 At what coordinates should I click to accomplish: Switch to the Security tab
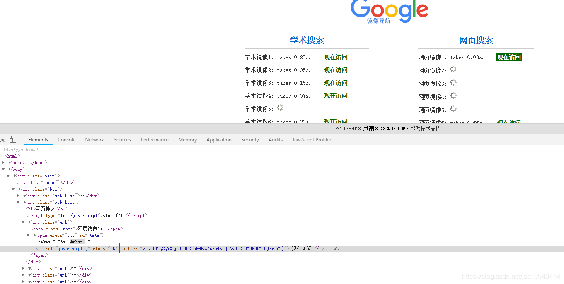click(x=250, y=140)
